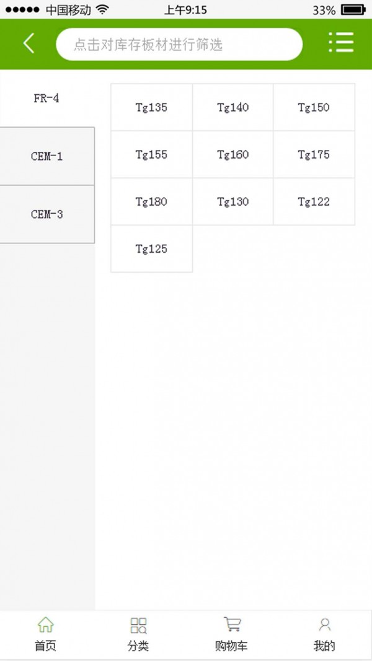Open the shopping cart (购物车) icon
372x661 pixels.
pos(232,624)
